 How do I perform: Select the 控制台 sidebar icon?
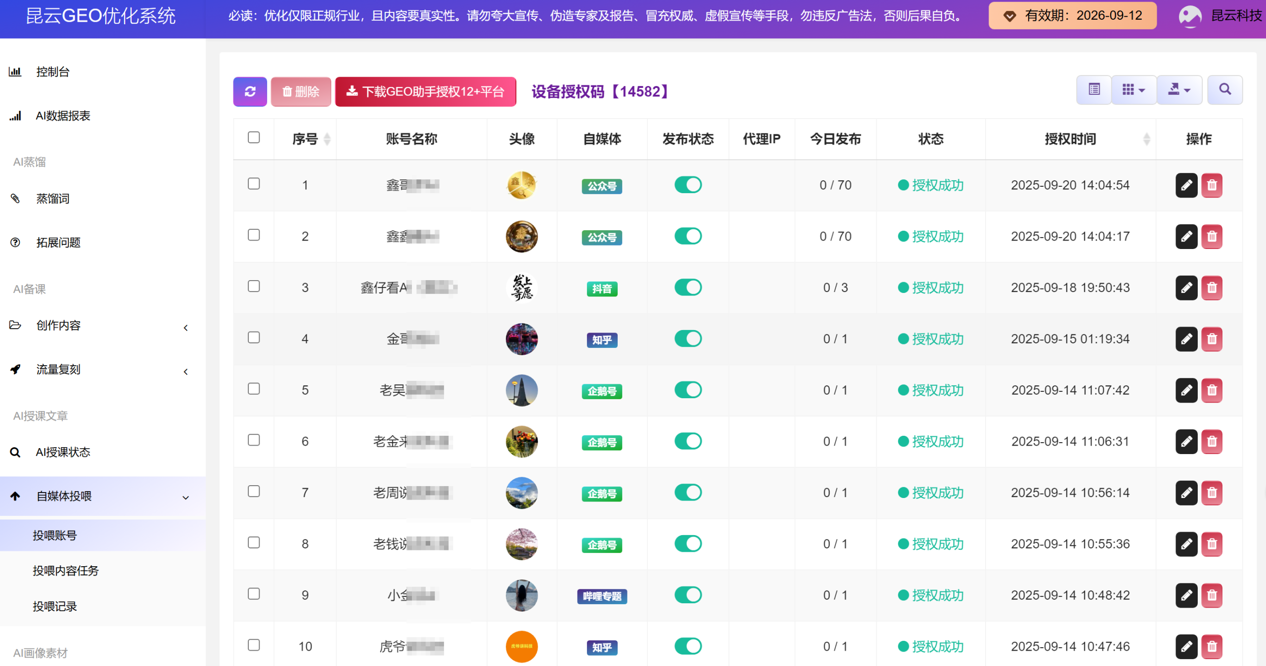[15, 72]
